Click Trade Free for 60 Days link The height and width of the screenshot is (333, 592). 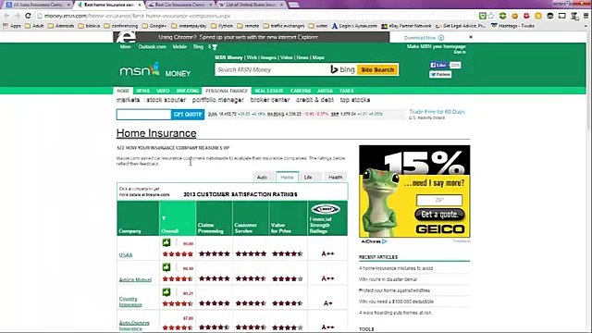437,112
